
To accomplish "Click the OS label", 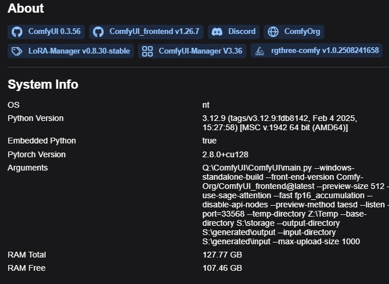I will tap(13, 105).
